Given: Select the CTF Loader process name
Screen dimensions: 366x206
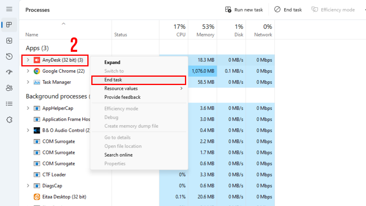Looking at the screenshot, I should point(54,175).
